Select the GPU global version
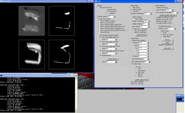The height and width of the screenshot is (113, 185). point(137,71)
